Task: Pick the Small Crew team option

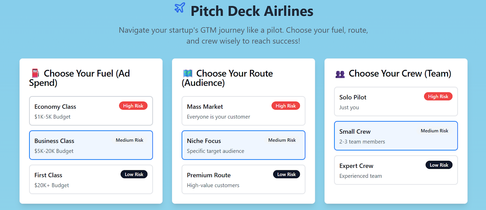Action: coord(396,136)
